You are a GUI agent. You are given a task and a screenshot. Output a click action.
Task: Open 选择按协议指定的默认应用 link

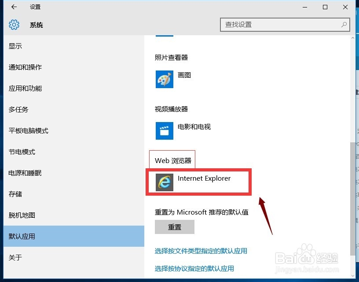pos(194,268)
